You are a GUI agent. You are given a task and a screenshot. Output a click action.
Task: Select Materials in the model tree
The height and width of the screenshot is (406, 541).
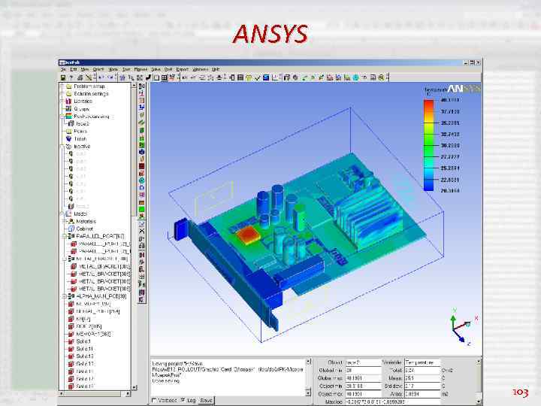[86, 221]
